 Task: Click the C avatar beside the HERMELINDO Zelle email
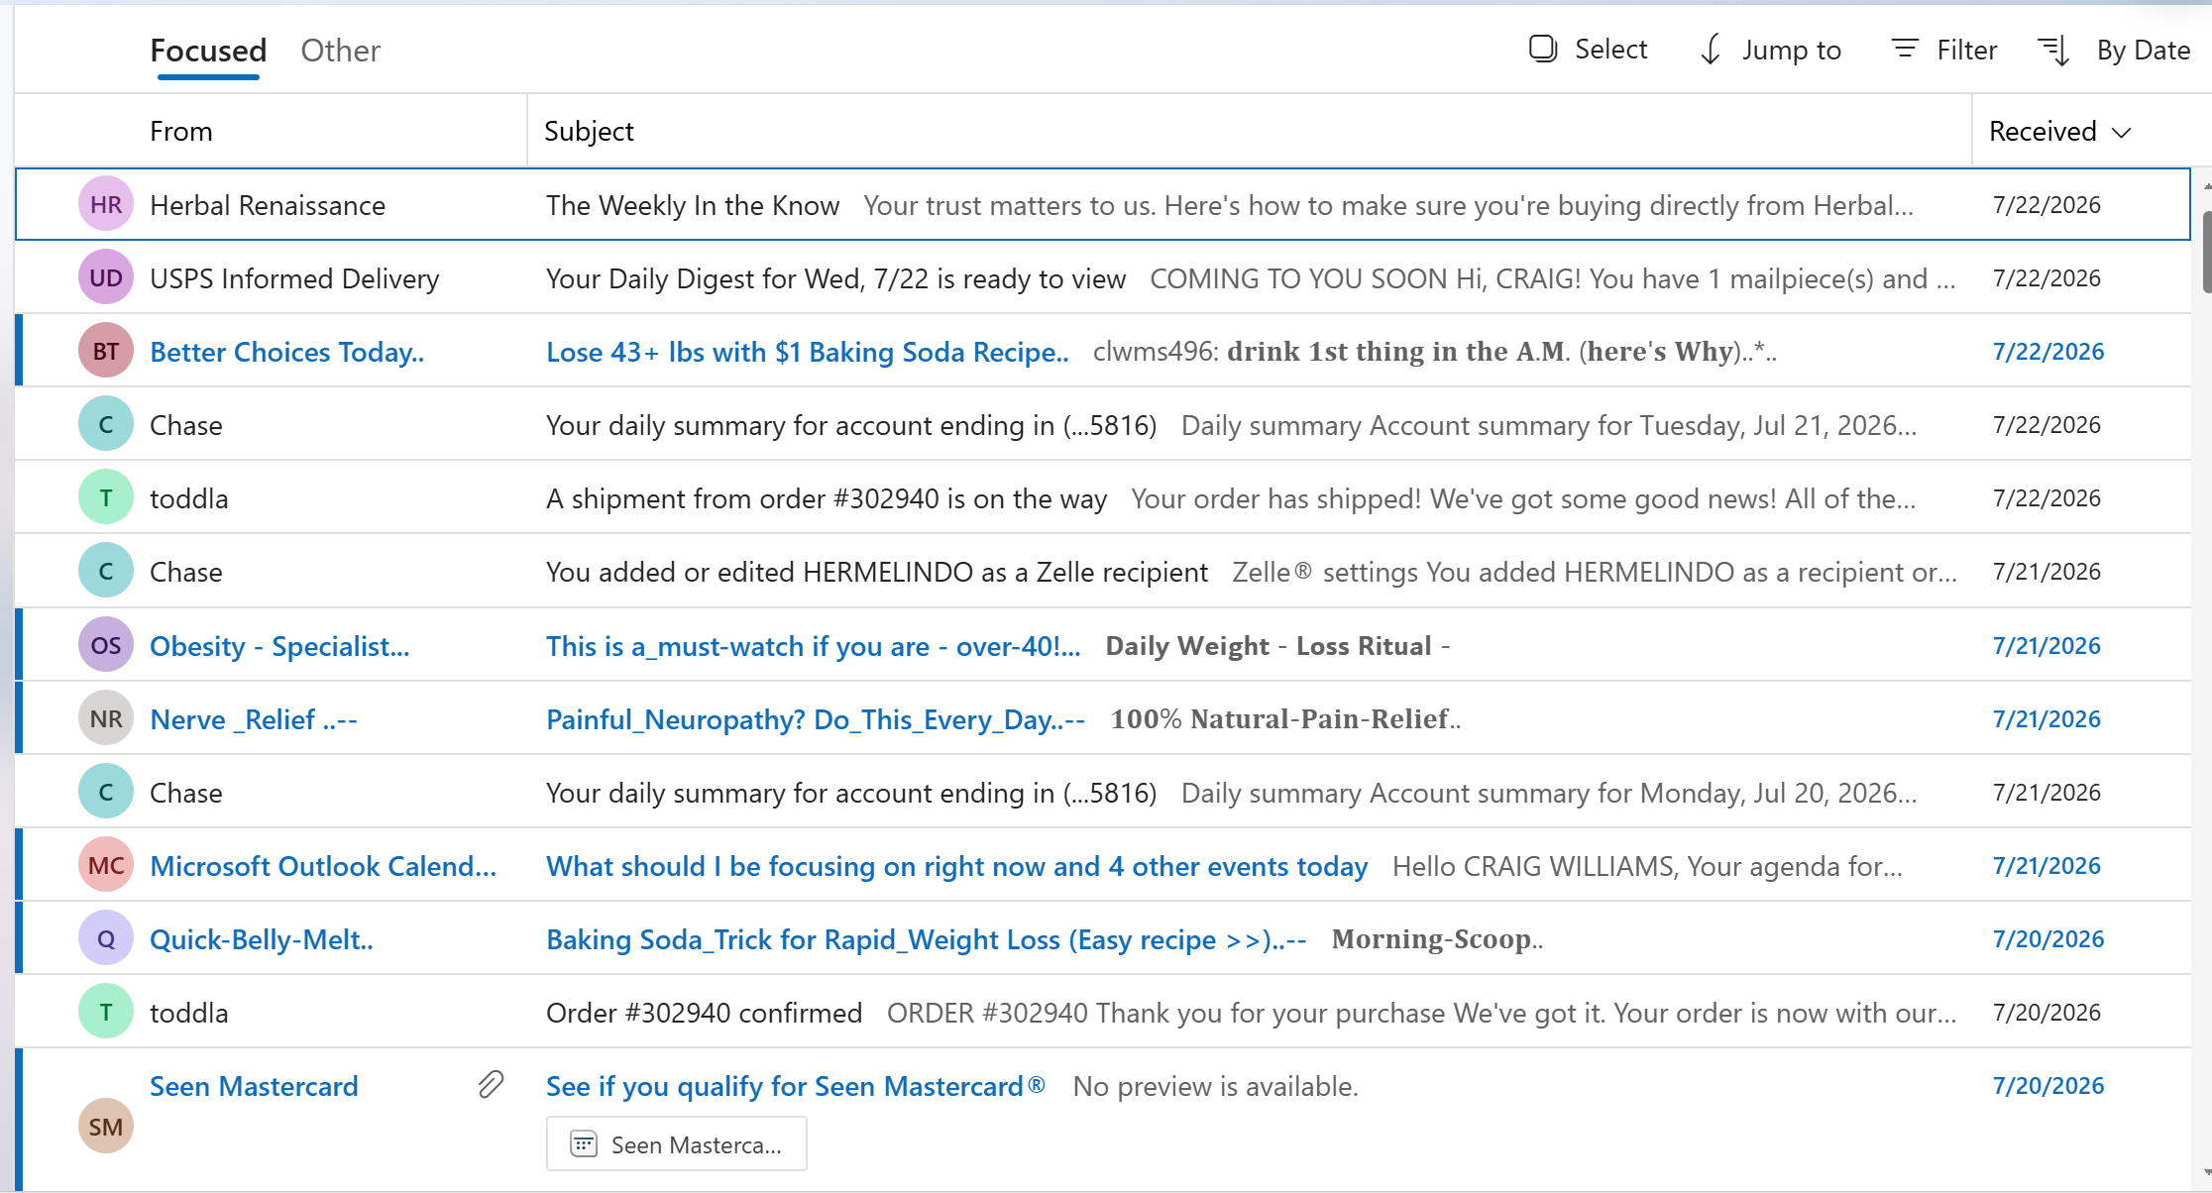106,571
